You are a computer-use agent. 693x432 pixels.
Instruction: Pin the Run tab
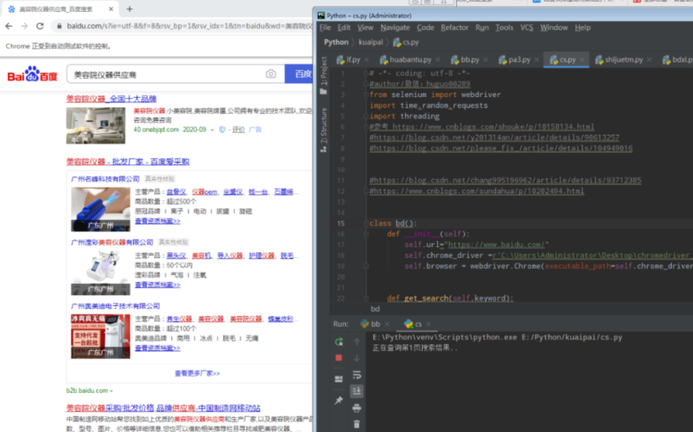click(339, 400)
